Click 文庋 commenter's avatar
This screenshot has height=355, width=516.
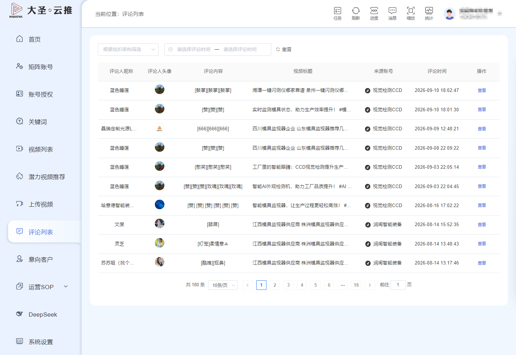159,224
